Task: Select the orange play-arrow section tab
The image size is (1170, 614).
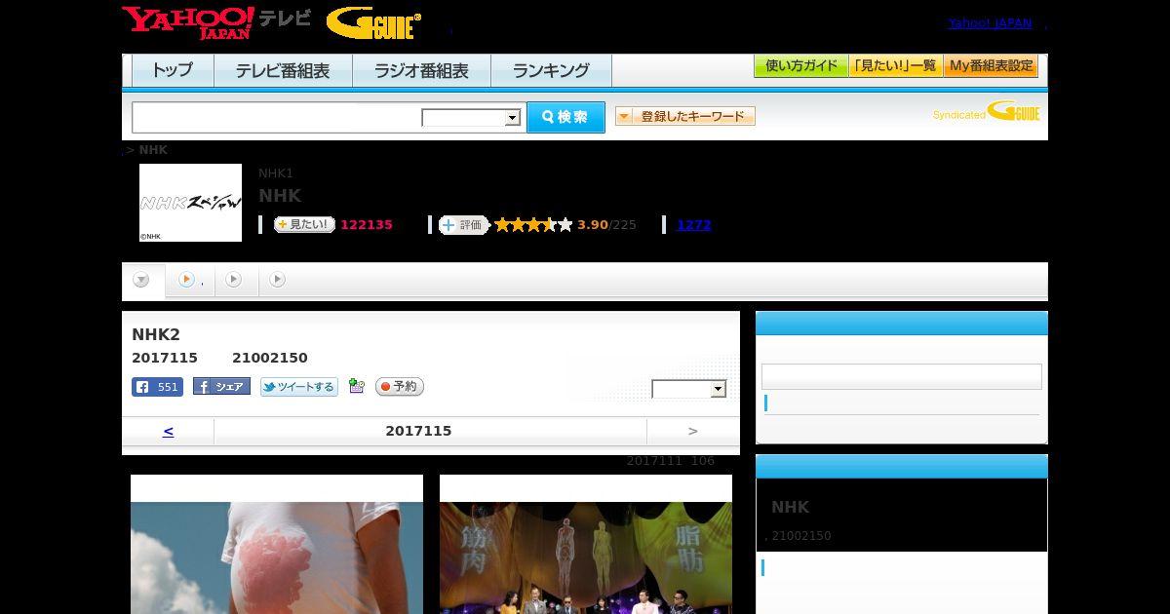Action: [x=189, y=281]
